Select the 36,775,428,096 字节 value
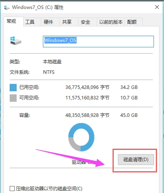The width and height of the screenshot is (164, 193). pyautogui.click(x=87, y=87)
